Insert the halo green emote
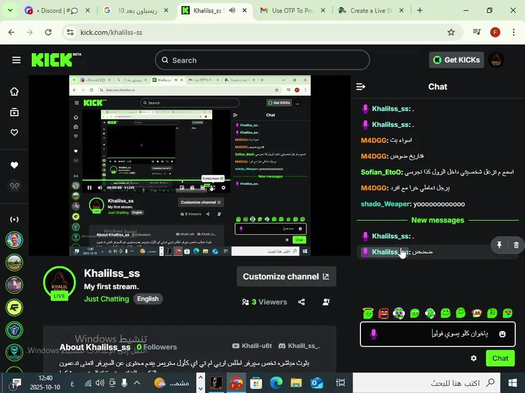 tap(368, 313)
